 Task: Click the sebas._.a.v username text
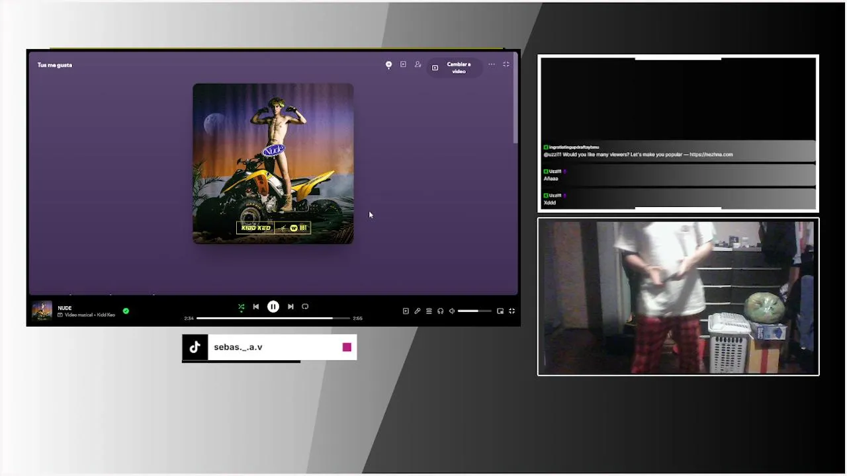[x=238, y=347]
